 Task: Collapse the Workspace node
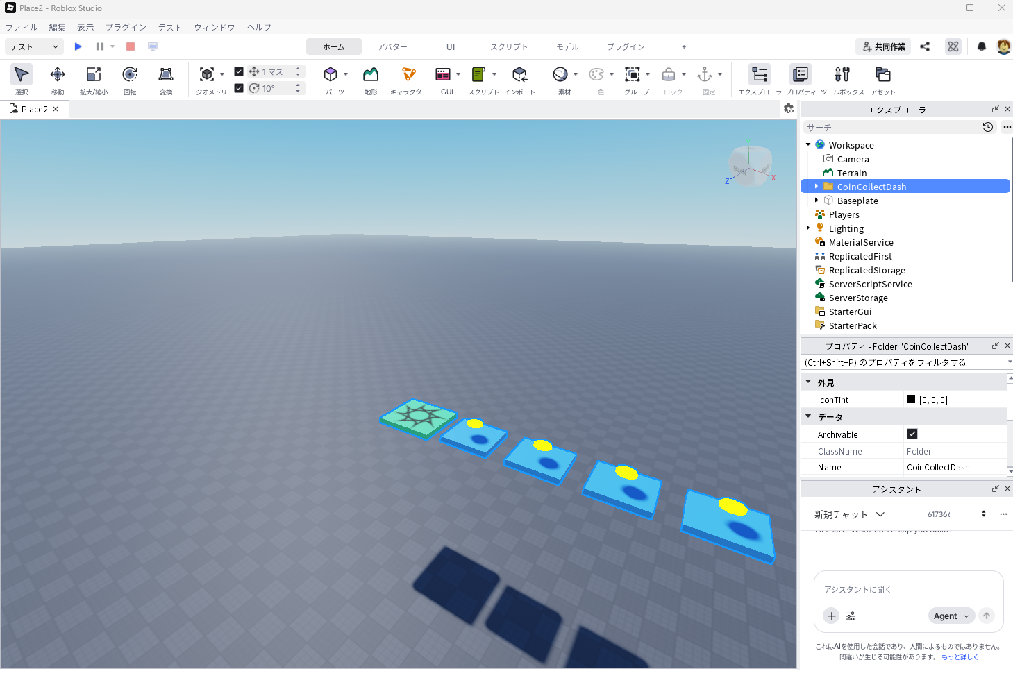point(808,145)
